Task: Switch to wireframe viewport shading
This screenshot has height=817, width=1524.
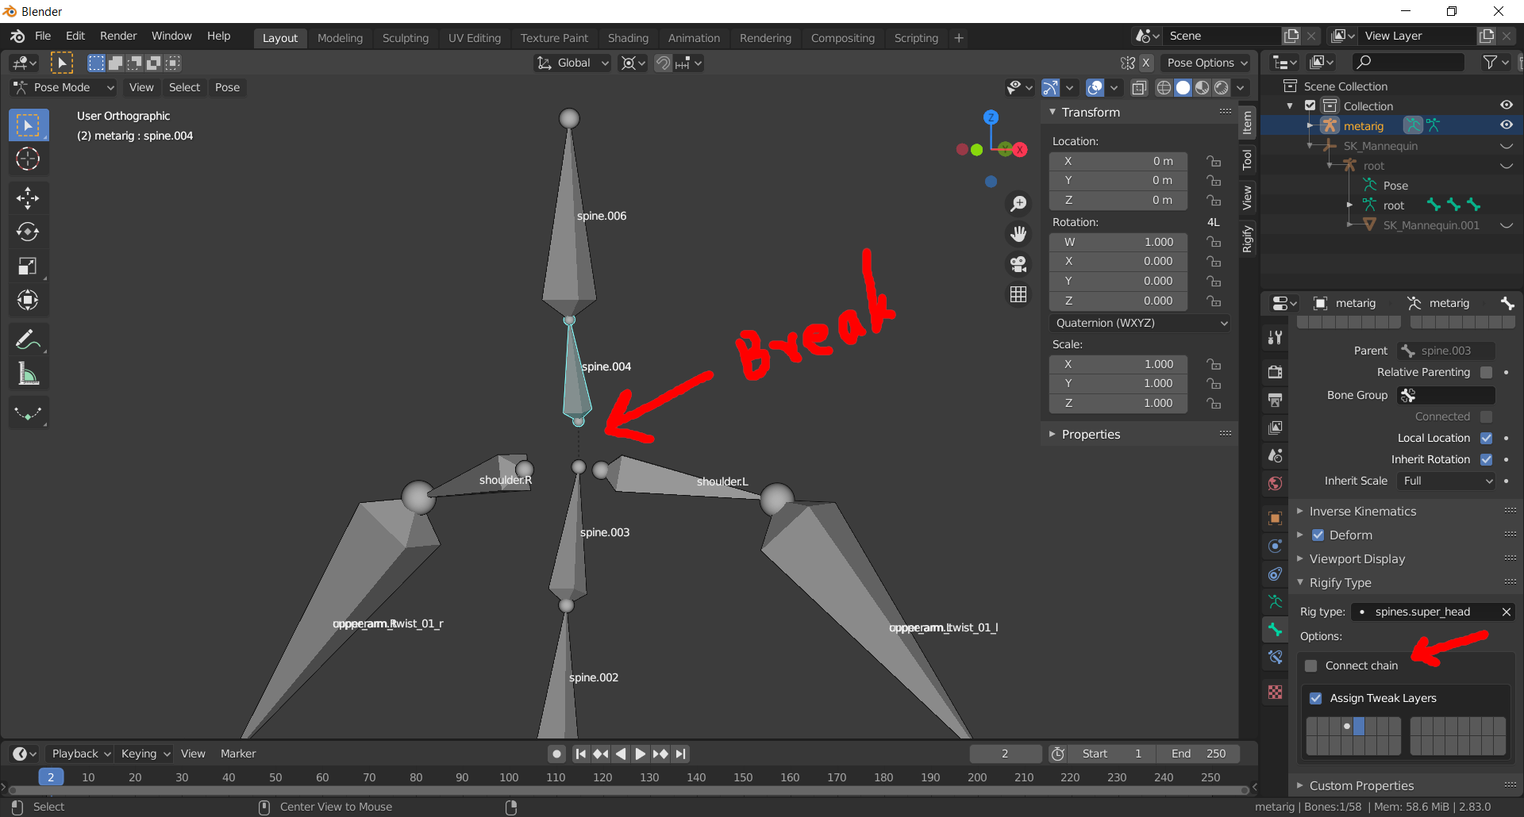Action: coord(1164,88)
